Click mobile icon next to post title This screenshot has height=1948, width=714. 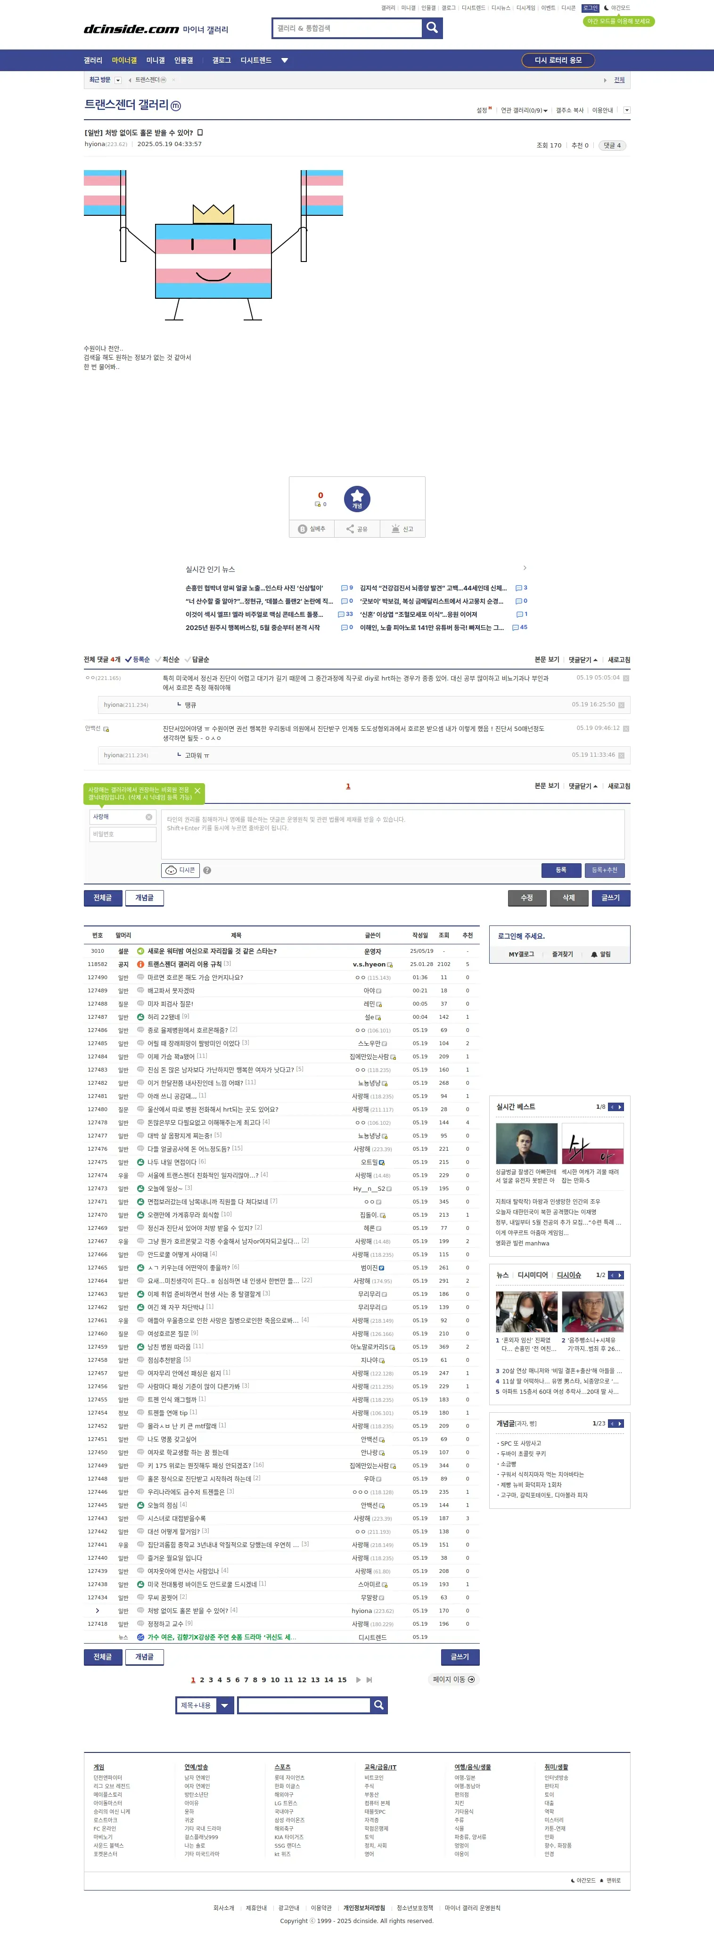[200, 132]
